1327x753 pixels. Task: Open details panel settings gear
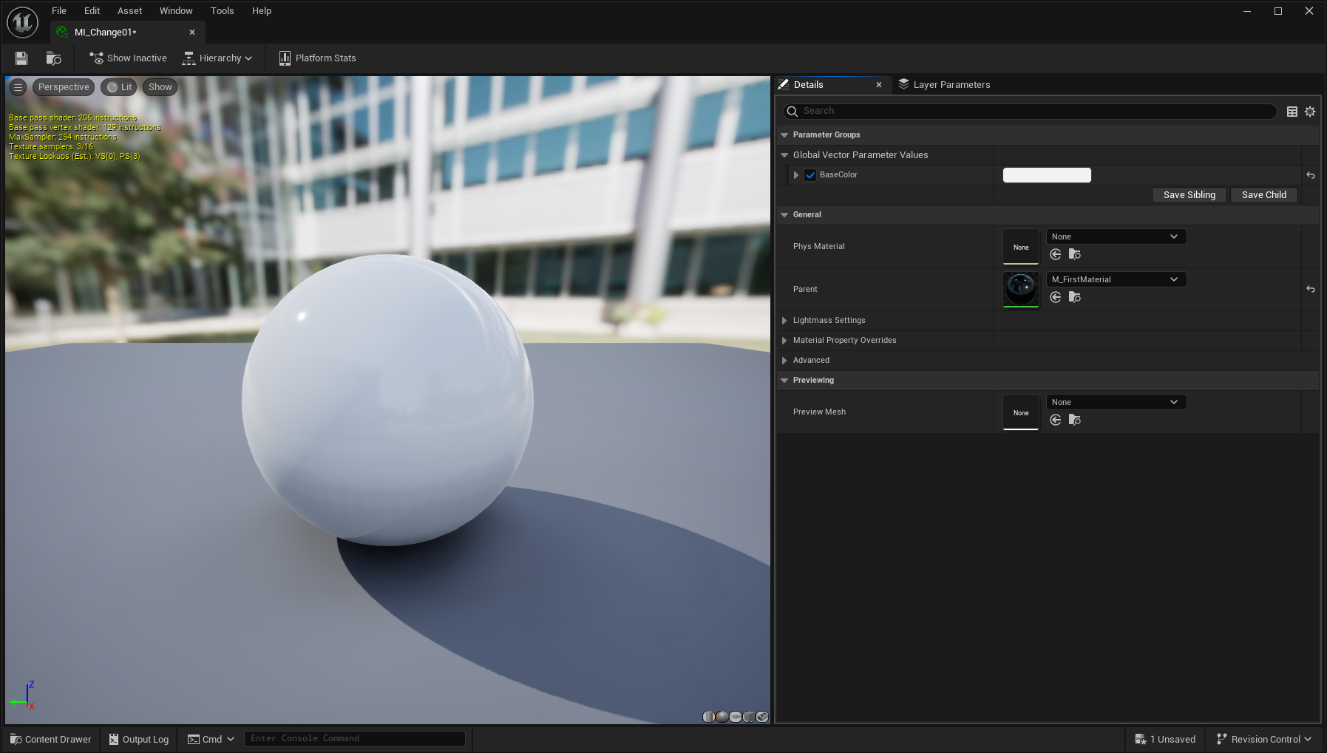tap(1310, 112)
